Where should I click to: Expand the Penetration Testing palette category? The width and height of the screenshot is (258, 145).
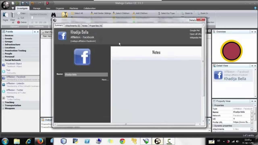click(x=3, y=51)
